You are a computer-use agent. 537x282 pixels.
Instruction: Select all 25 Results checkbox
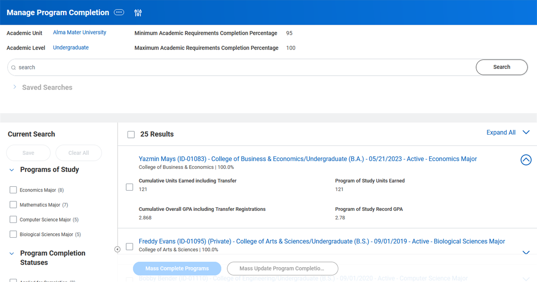point(131,134)
